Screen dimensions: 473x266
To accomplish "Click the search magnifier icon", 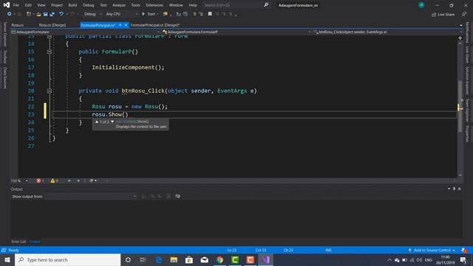I will click(266, 5).
